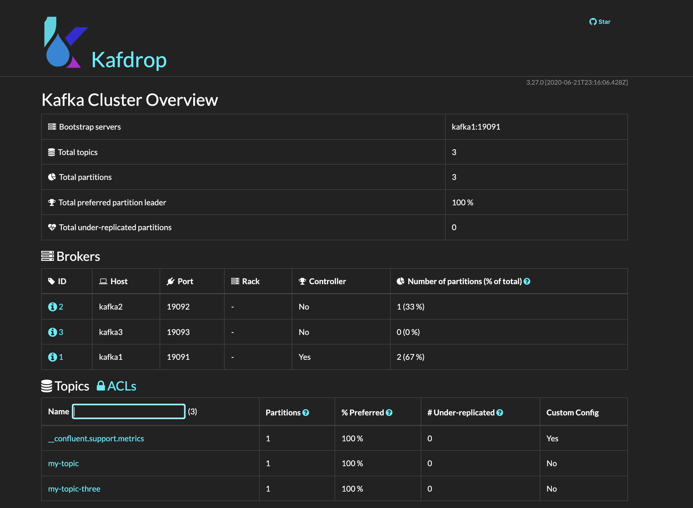Click the info icon for broker 3

52,332
